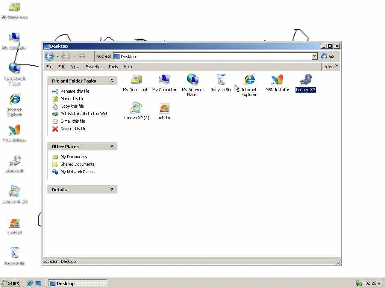Screen dimensions: 385x288
Task: Click Delete this file link
Action: [73, 129]
